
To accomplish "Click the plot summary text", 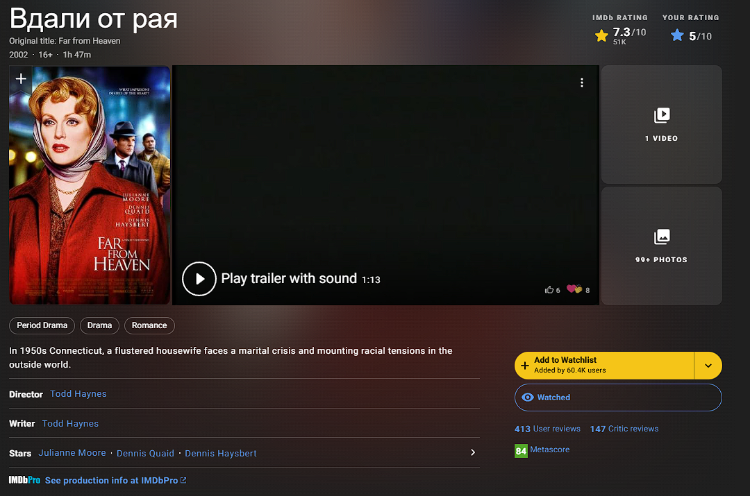I will point(231,357).
